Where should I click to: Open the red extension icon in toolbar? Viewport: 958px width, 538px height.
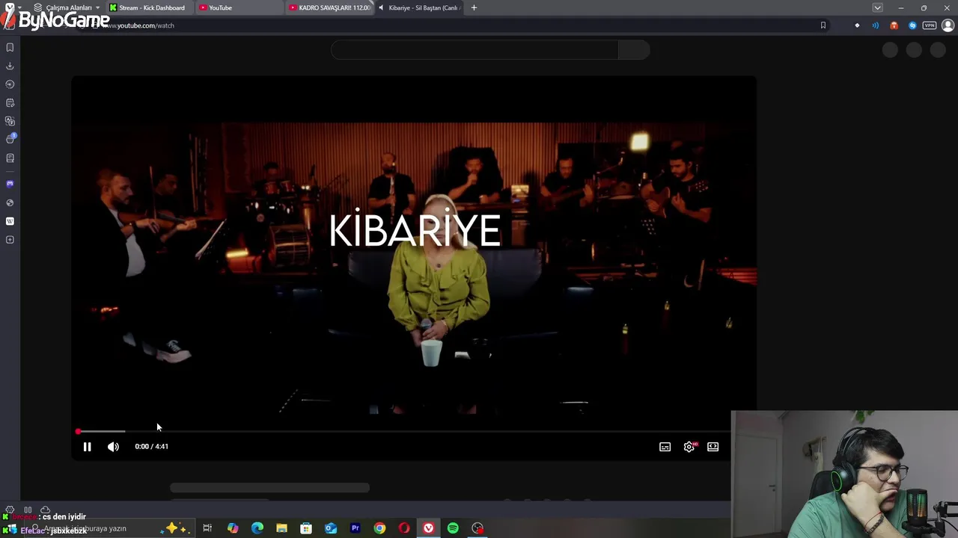point(894,25)
